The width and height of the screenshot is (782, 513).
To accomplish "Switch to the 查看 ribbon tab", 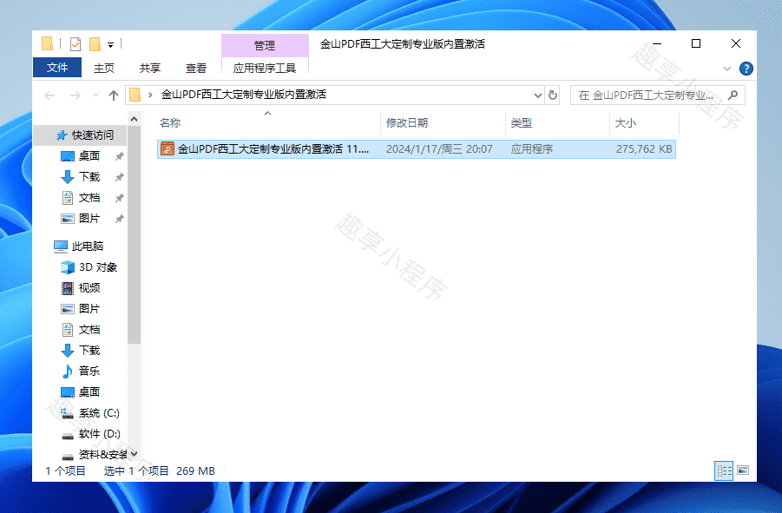I will pyautogui.click(x=196, y=69).
